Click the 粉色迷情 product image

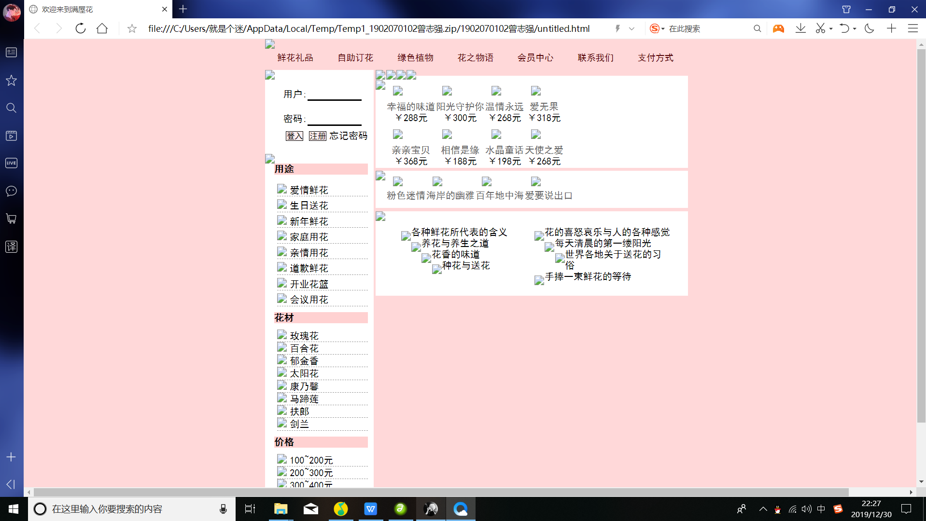pyautogui.click(x=398, y=181)
